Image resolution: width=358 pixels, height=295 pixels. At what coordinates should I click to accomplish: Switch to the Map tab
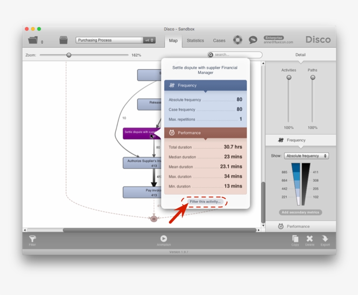173,41
